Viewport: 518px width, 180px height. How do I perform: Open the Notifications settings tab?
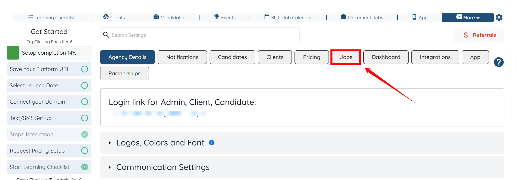point(182,57)
